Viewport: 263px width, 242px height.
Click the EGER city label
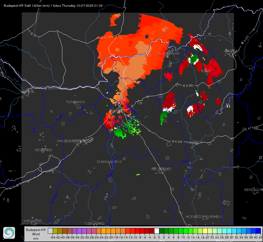coord(206,71)
